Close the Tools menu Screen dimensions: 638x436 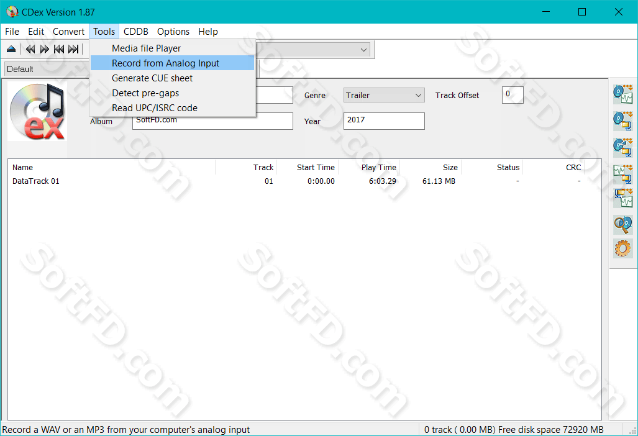point(104,31)
